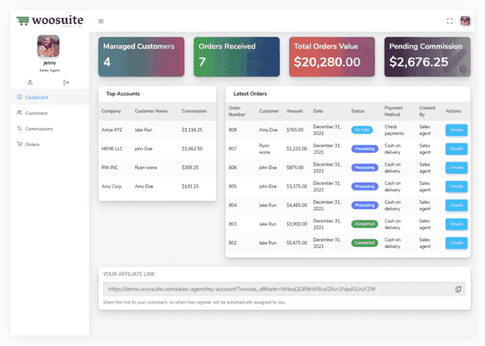Click the Processing badge for order 807

click(364, 149)
